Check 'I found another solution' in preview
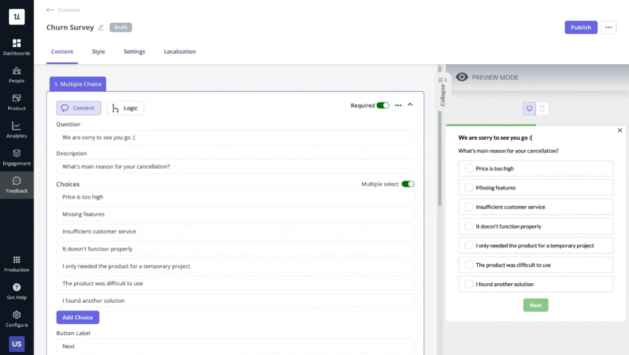This screenshot has width=629, height=355. tap(469, 284)
